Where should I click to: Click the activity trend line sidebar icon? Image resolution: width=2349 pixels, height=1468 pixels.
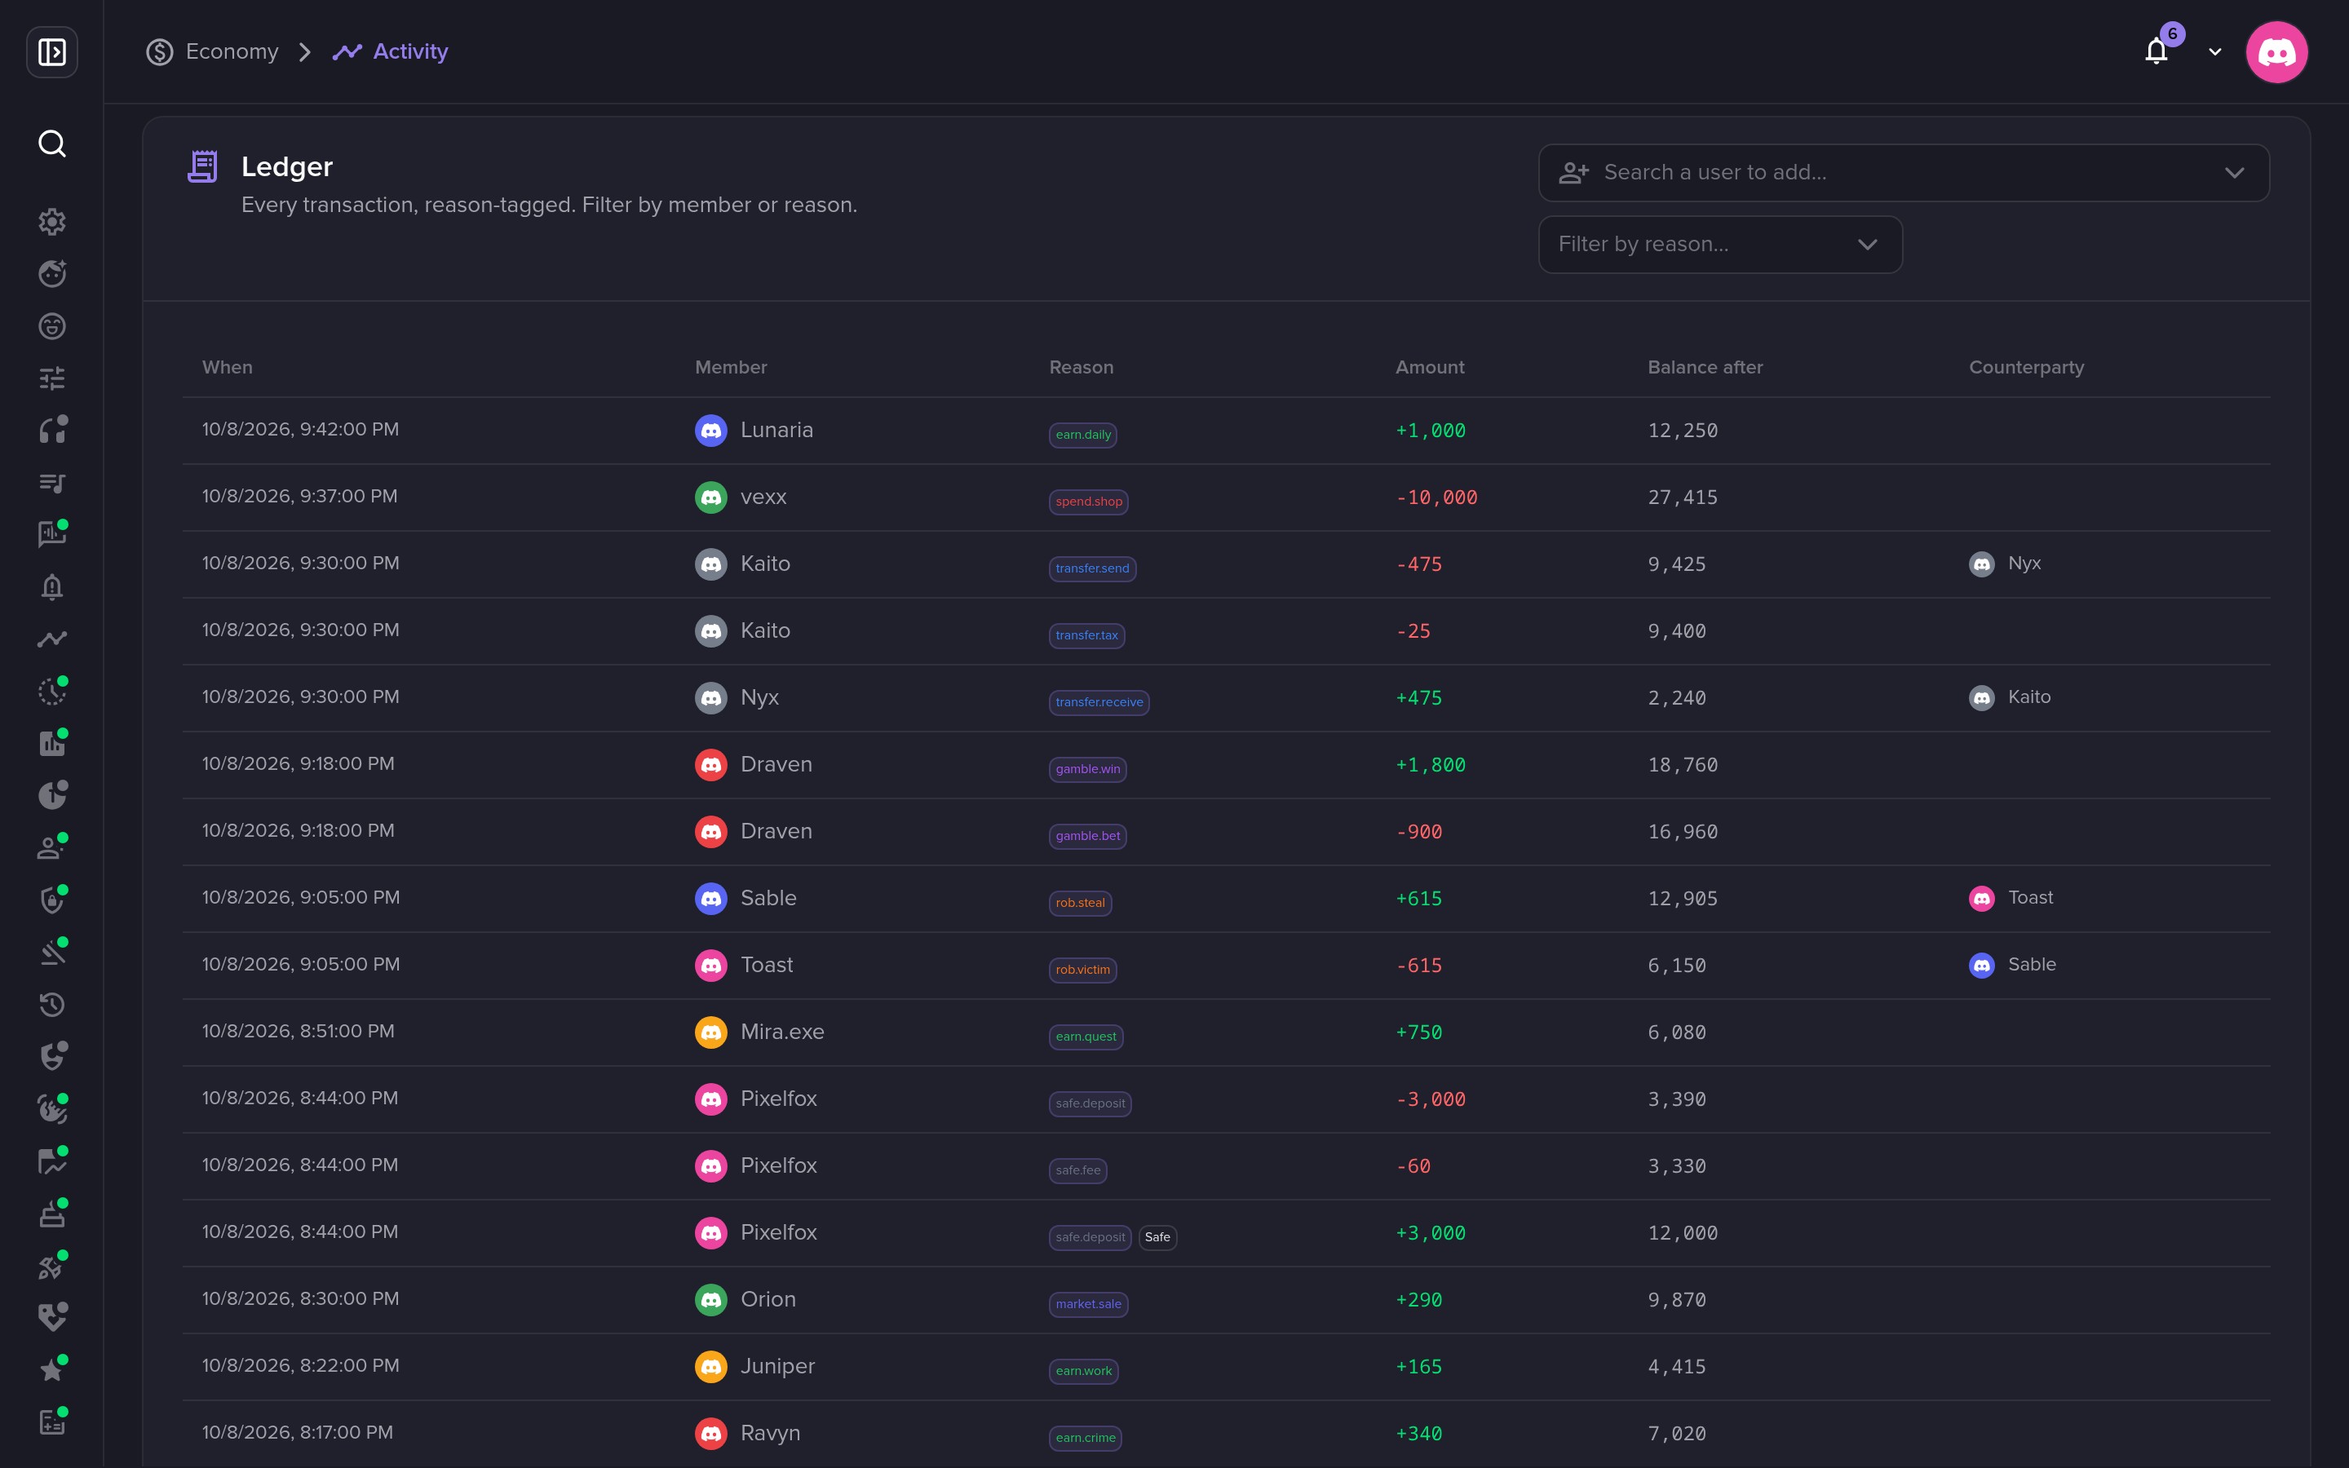[x=51, y=639]
